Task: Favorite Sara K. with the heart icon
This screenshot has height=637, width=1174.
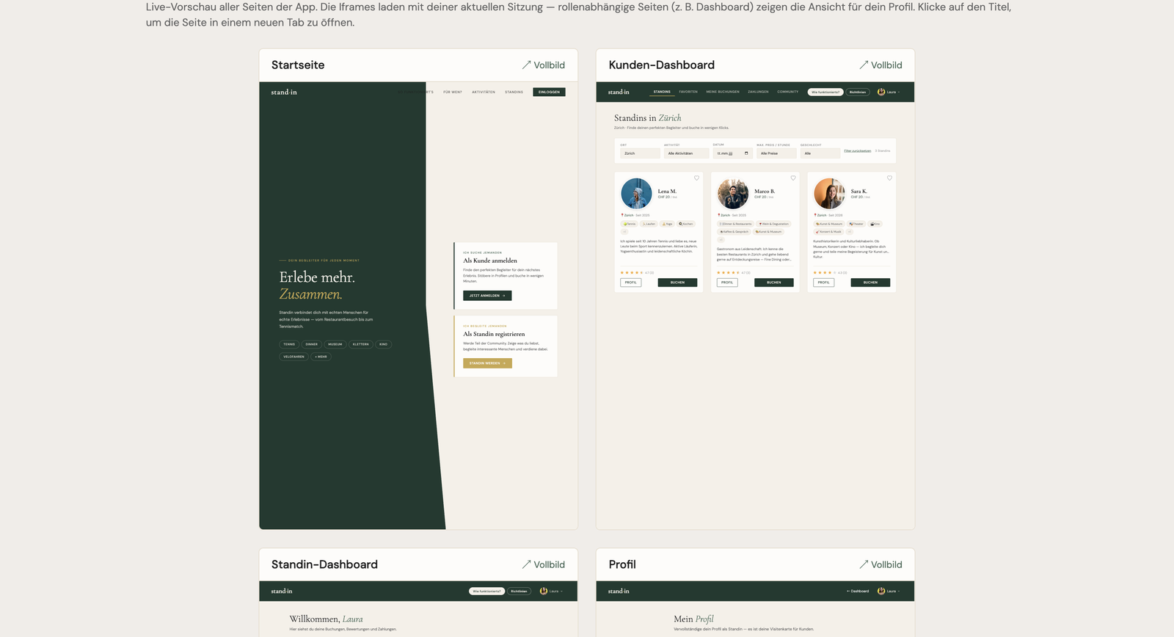Action: click(889, 178)
